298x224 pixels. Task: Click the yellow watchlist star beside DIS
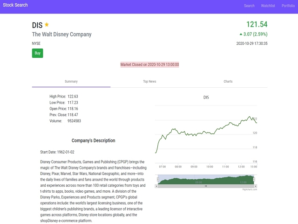click(x=47, y=25)
